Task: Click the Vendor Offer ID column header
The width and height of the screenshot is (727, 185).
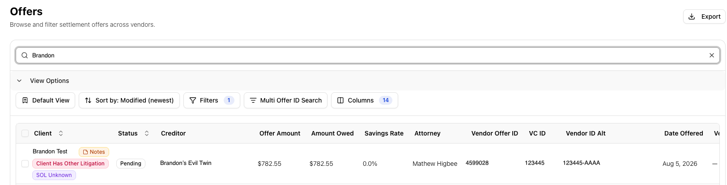Action: [494, 133]
